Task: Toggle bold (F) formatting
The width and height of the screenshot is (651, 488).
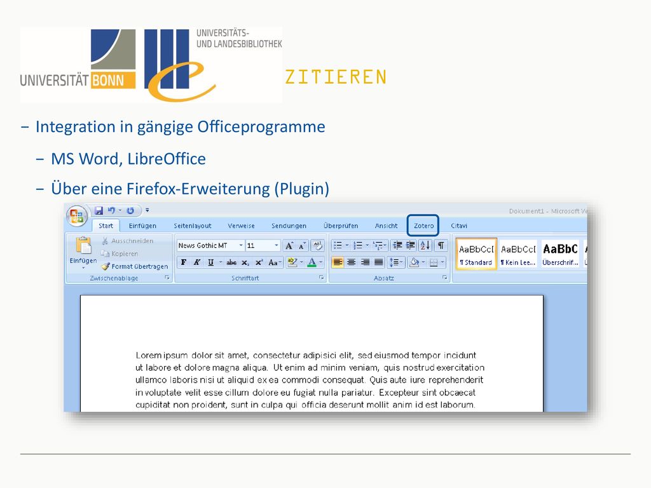Action: [x=184, y=262]
